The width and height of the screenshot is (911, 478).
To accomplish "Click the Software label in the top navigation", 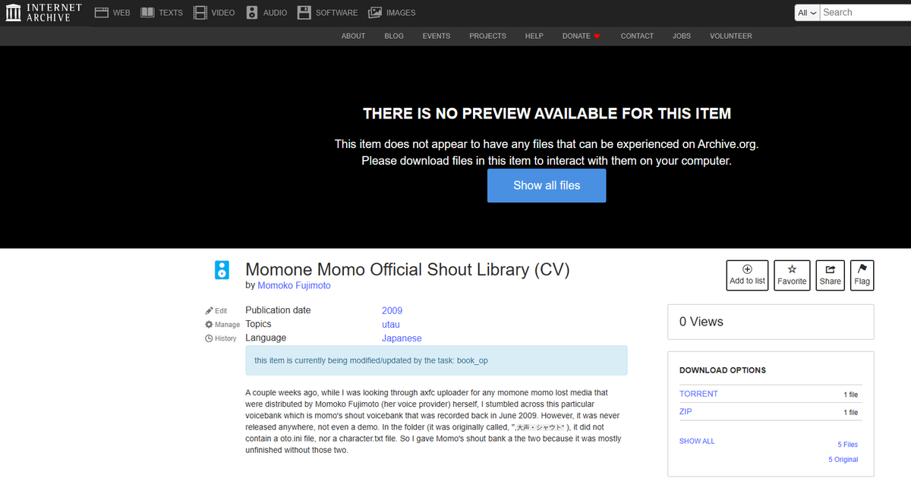I will pyautogui.click(x=336, y=13).
